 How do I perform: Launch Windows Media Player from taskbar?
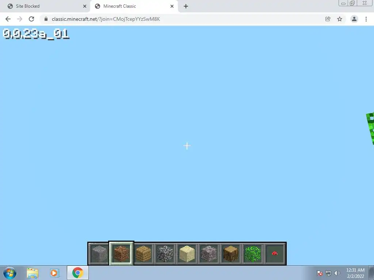coord(55,273)
